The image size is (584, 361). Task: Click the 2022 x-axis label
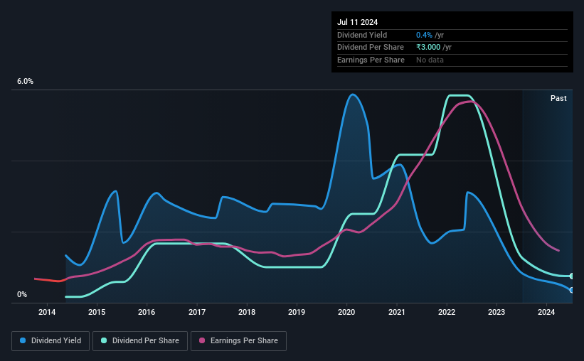point(447,312)
